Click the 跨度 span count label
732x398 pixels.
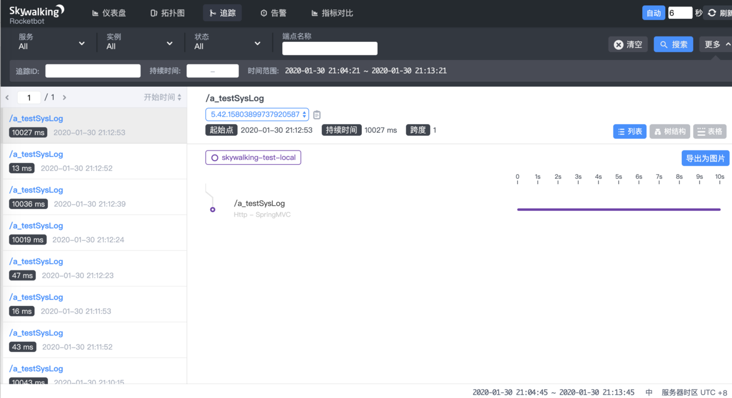418,130
